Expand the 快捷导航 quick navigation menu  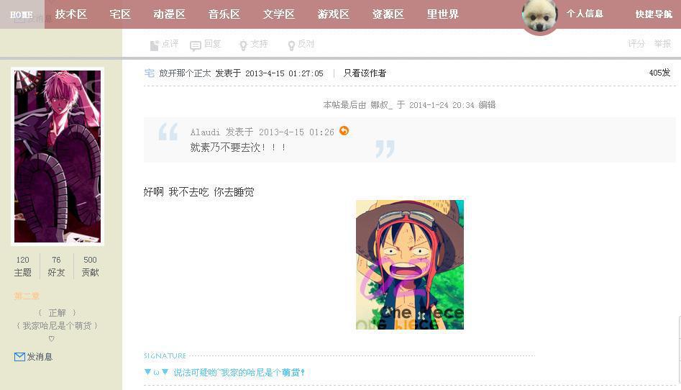pyautogui.click(x=654, y=14)
